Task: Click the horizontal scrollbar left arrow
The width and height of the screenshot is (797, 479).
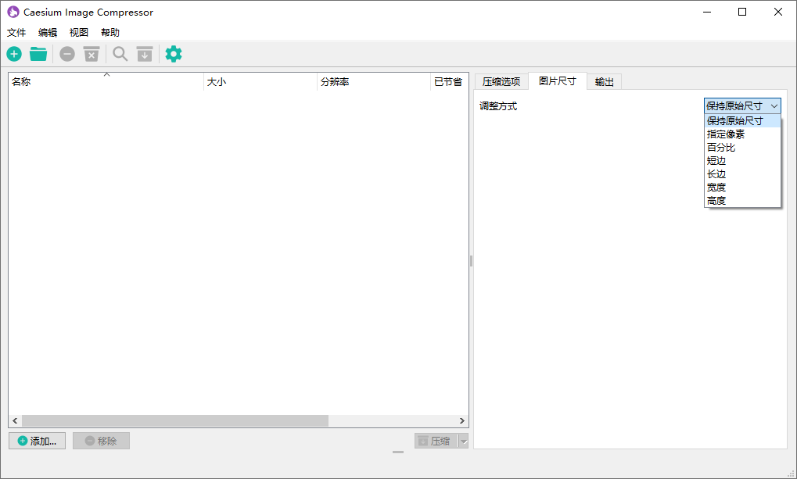Action: pos(15,420)
